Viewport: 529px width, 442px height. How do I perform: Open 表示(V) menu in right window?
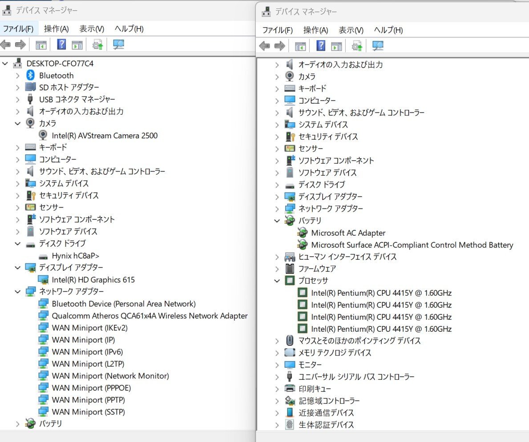click(x=351, y=30)
